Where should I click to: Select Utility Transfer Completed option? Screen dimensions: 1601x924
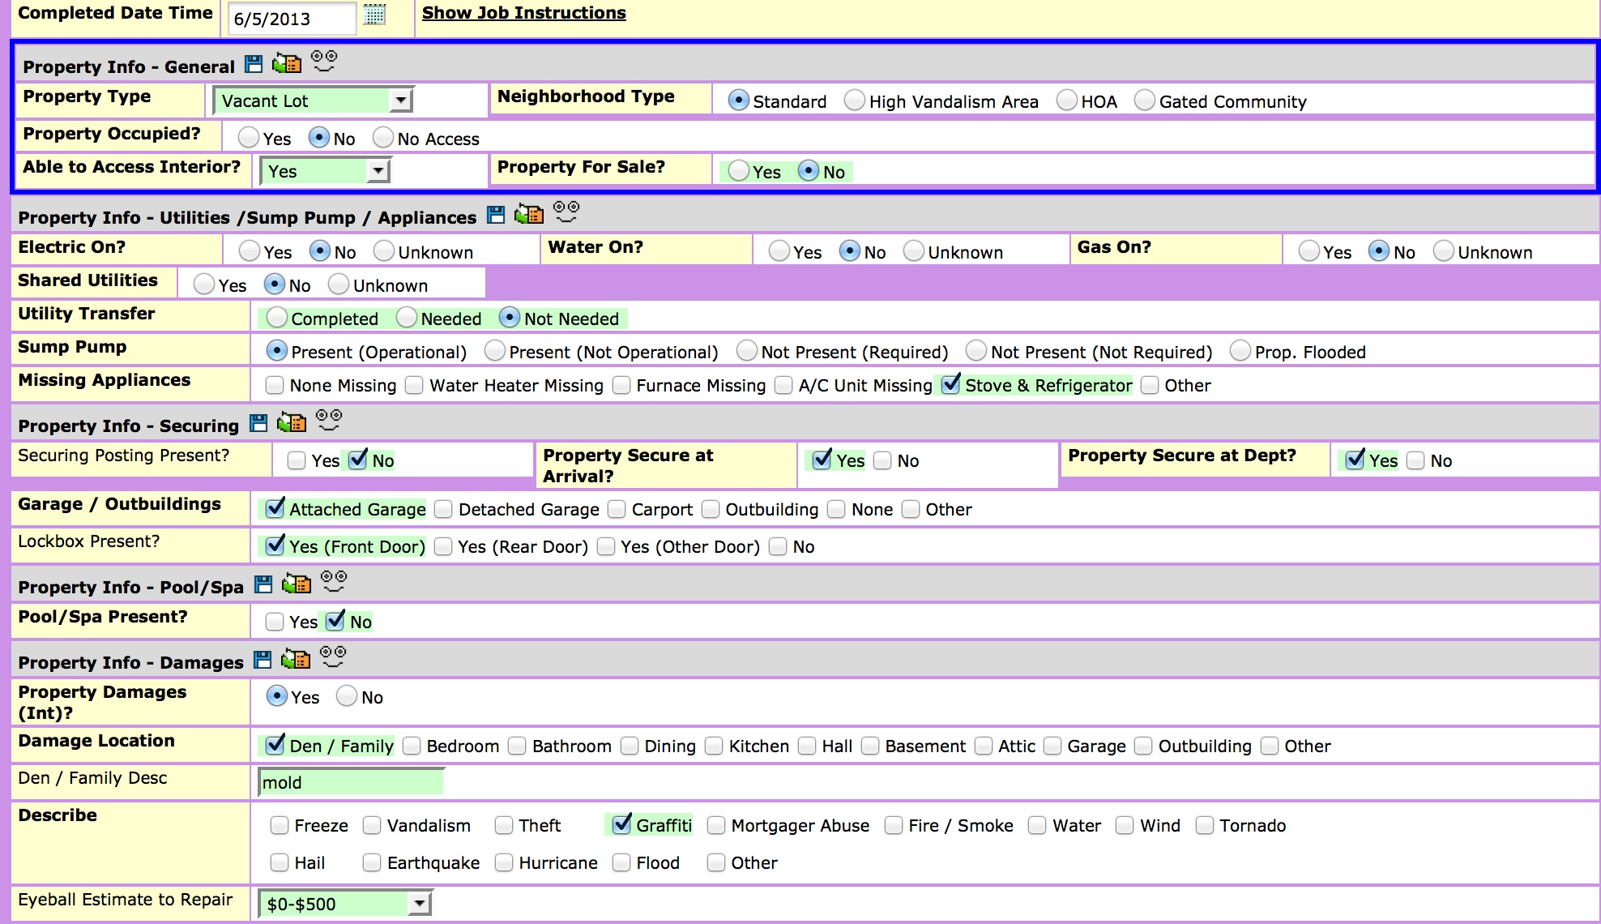276,318
